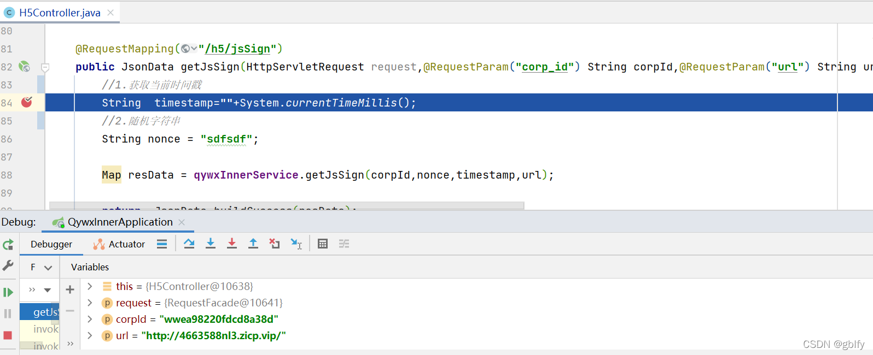
Task: Click the Variables panel header
Action: [90, 267]
